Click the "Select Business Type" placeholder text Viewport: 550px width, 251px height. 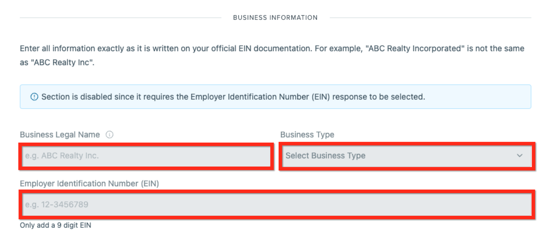coord(325,156)
